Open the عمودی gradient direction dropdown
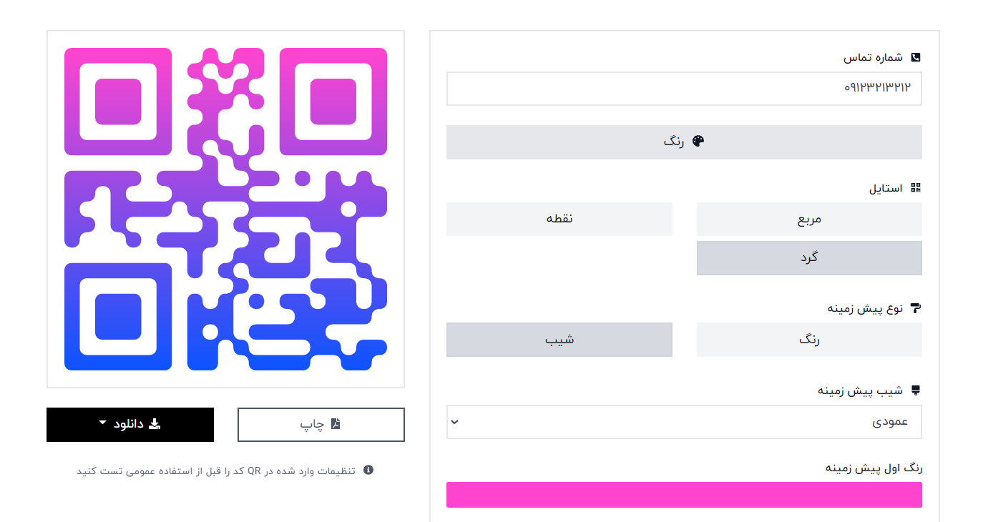This screenshot has height=522, width=988. pyautogui.click(x=684, y=422)
